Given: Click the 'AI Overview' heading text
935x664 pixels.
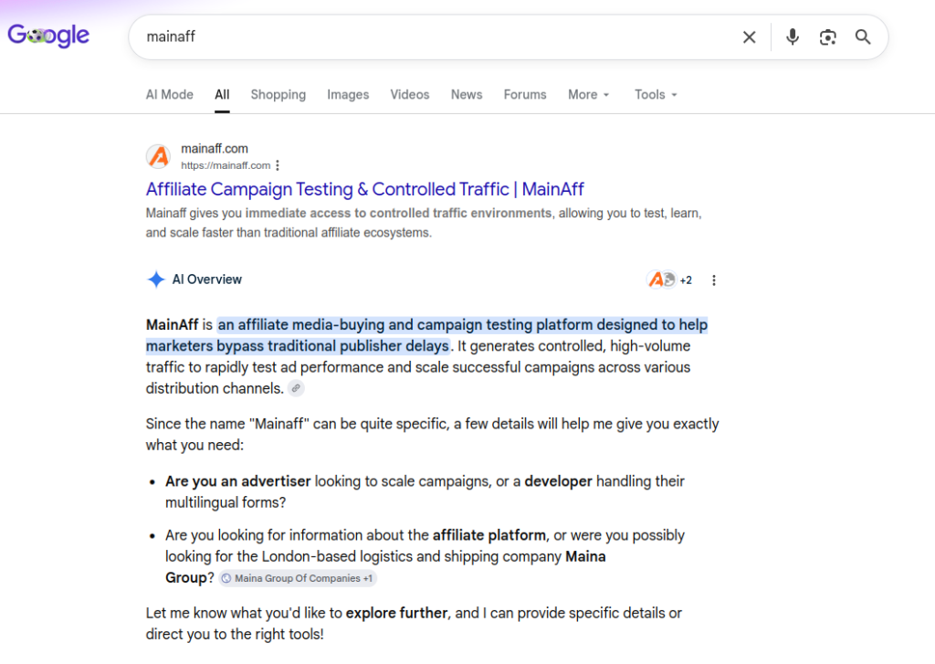Looking at the screenshot, I should [x=207, y=279].
